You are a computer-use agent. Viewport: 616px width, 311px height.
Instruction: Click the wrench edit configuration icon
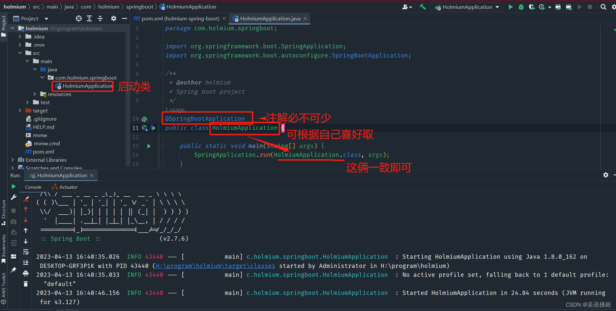coord(14,197)
